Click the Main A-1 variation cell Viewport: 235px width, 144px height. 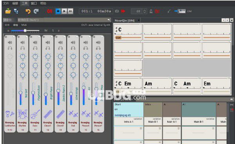pos(172,122)
